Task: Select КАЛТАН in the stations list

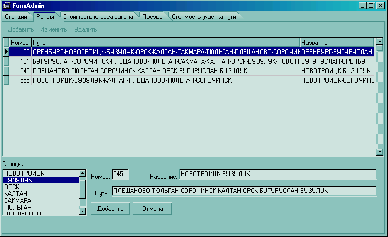Action: coord(41,193)
